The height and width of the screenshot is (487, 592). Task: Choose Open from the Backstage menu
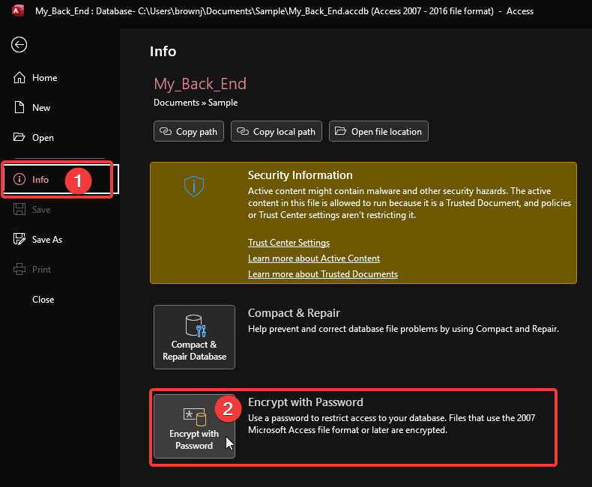43,138
